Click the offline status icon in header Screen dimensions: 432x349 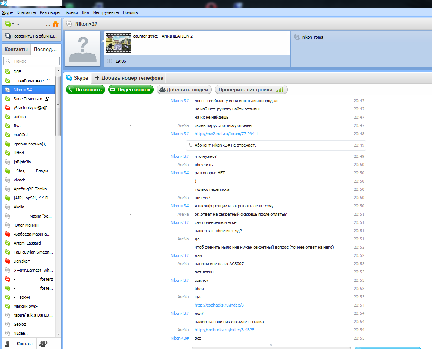(x=69, y=24)
